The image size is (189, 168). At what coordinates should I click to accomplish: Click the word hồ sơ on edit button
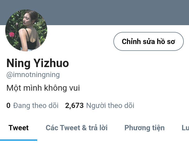tap(166, 41)
